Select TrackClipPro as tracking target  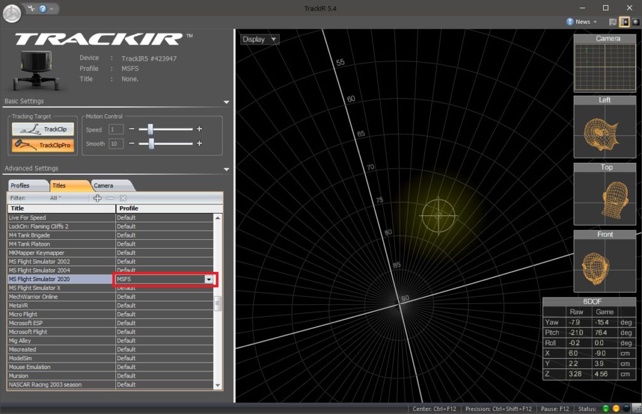coord(43,145)
